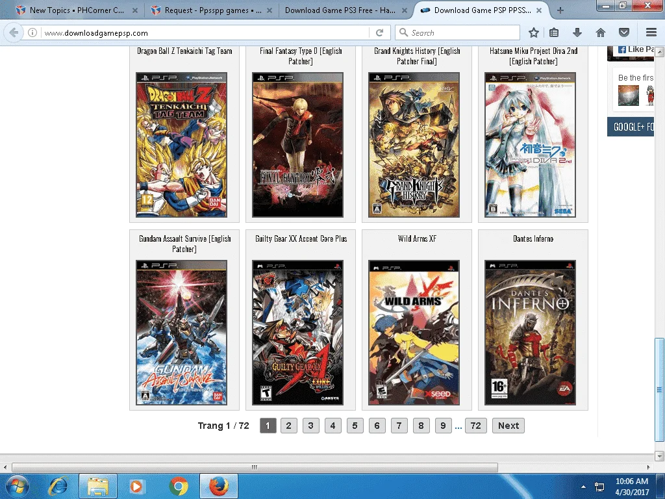This screenshot has width=665, height=499.
Task: Click the Facebook Like Page button
Action: (635, 49)
